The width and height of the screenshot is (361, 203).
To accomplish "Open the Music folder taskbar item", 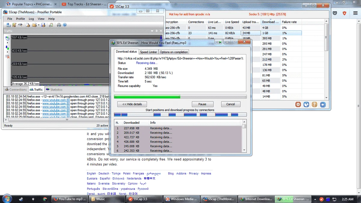I will (107, 199).
